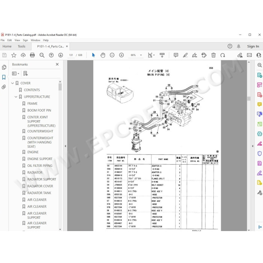263x263 pixels.
Task: Click the stamp tool icon
Action: 204,55
